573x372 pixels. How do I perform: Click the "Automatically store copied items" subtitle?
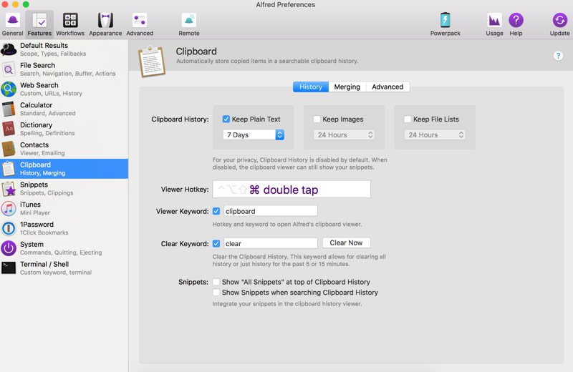[267, 61]
